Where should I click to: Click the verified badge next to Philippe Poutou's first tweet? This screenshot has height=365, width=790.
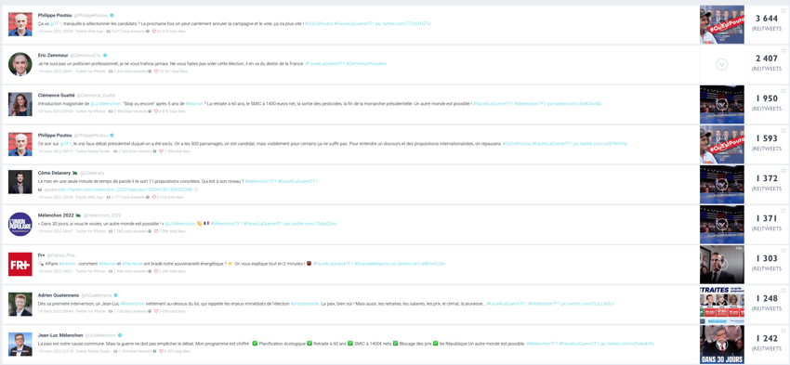coord(112,15)
